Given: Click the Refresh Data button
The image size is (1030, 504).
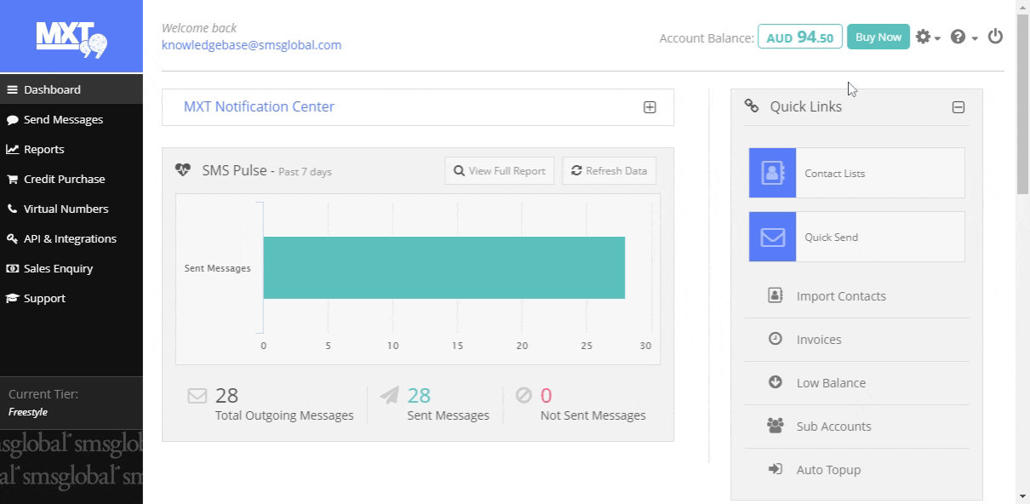Looking at the screenshot, I should click(x=609, y=170).
